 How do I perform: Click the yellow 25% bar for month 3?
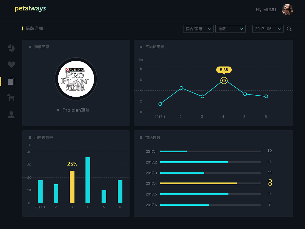72,187
